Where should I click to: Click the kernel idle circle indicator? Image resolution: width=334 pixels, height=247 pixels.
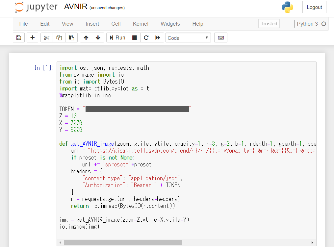click(x=324, y=24)
